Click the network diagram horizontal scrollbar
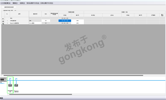The width and height of the screenshot is (166, 100). 41,94
